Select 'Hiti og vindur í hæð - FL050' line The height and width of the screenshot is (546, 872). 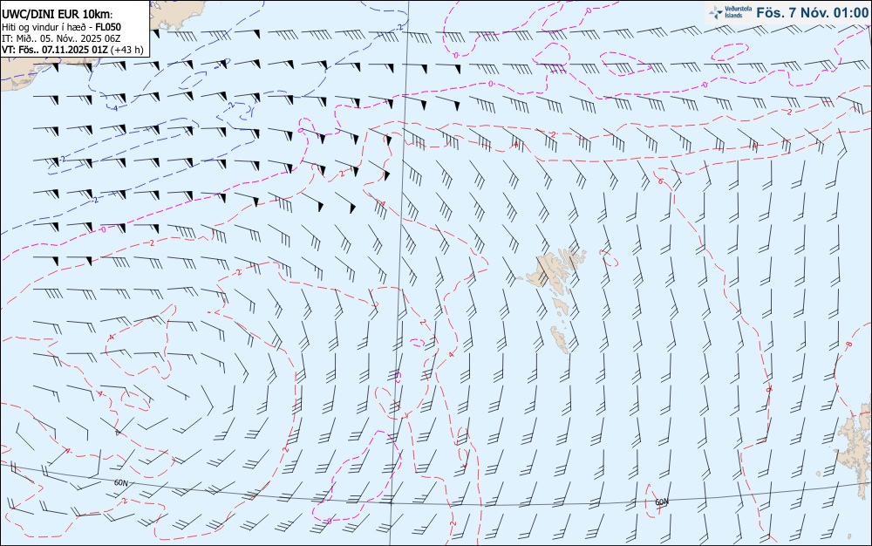pyautogui.click(x=61, y=27)
